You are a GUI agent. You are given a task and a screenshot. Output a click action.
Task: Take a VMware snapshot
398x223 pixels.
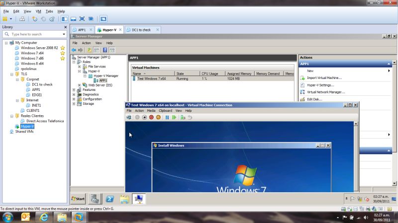(35, 19)
